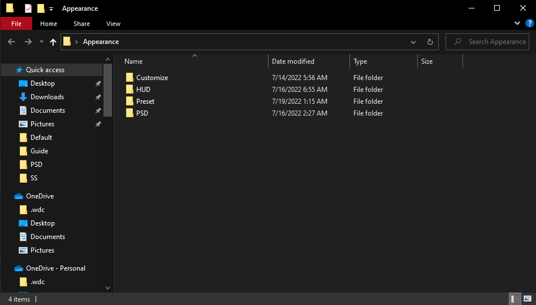Switch to the details view layout
536x305 pixels.
click(x=515, y=299)
